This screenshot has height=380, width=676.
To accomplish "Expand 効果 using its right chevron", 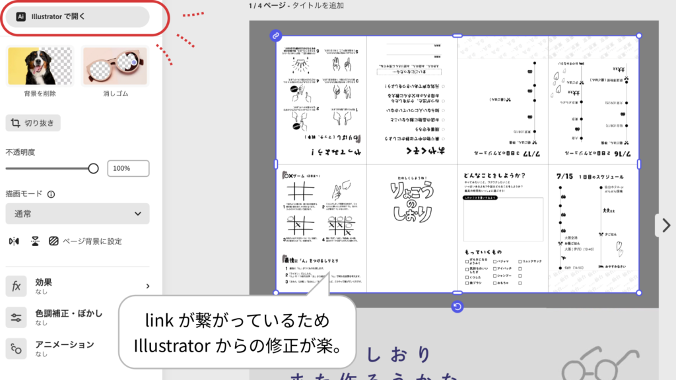I will pos(147,286).
